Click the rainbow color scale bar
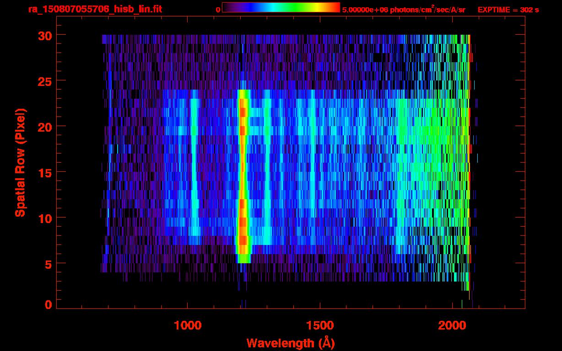Screen dimensions: 562x351 [x=281, y=7]
